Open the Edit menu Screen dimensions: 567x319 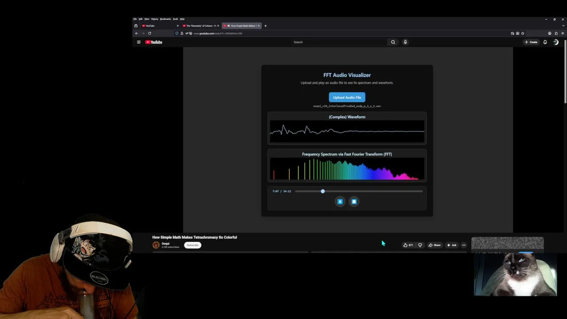tap(140, 19)
